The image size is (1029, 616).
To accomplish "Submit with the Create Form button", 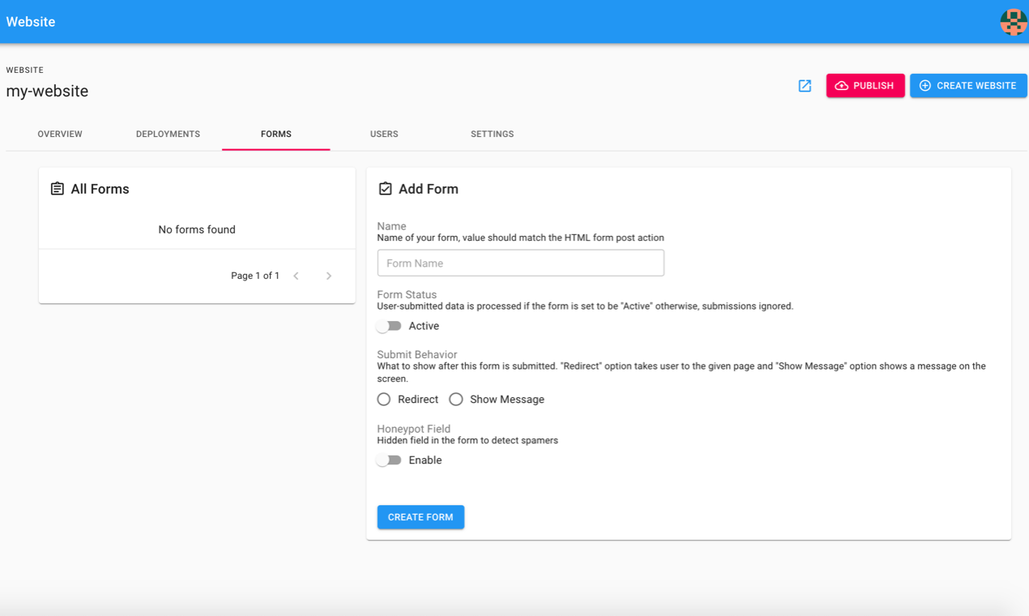I will pyautogui.click(x=421, y=517).
